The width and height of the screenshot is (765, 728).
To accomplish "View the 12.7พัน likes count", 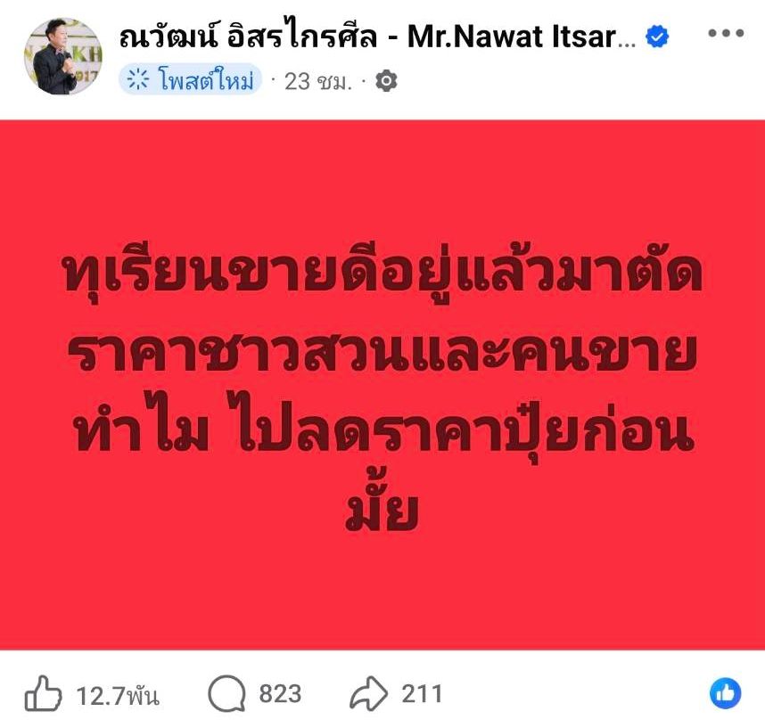I will click(x=118, y=695).
